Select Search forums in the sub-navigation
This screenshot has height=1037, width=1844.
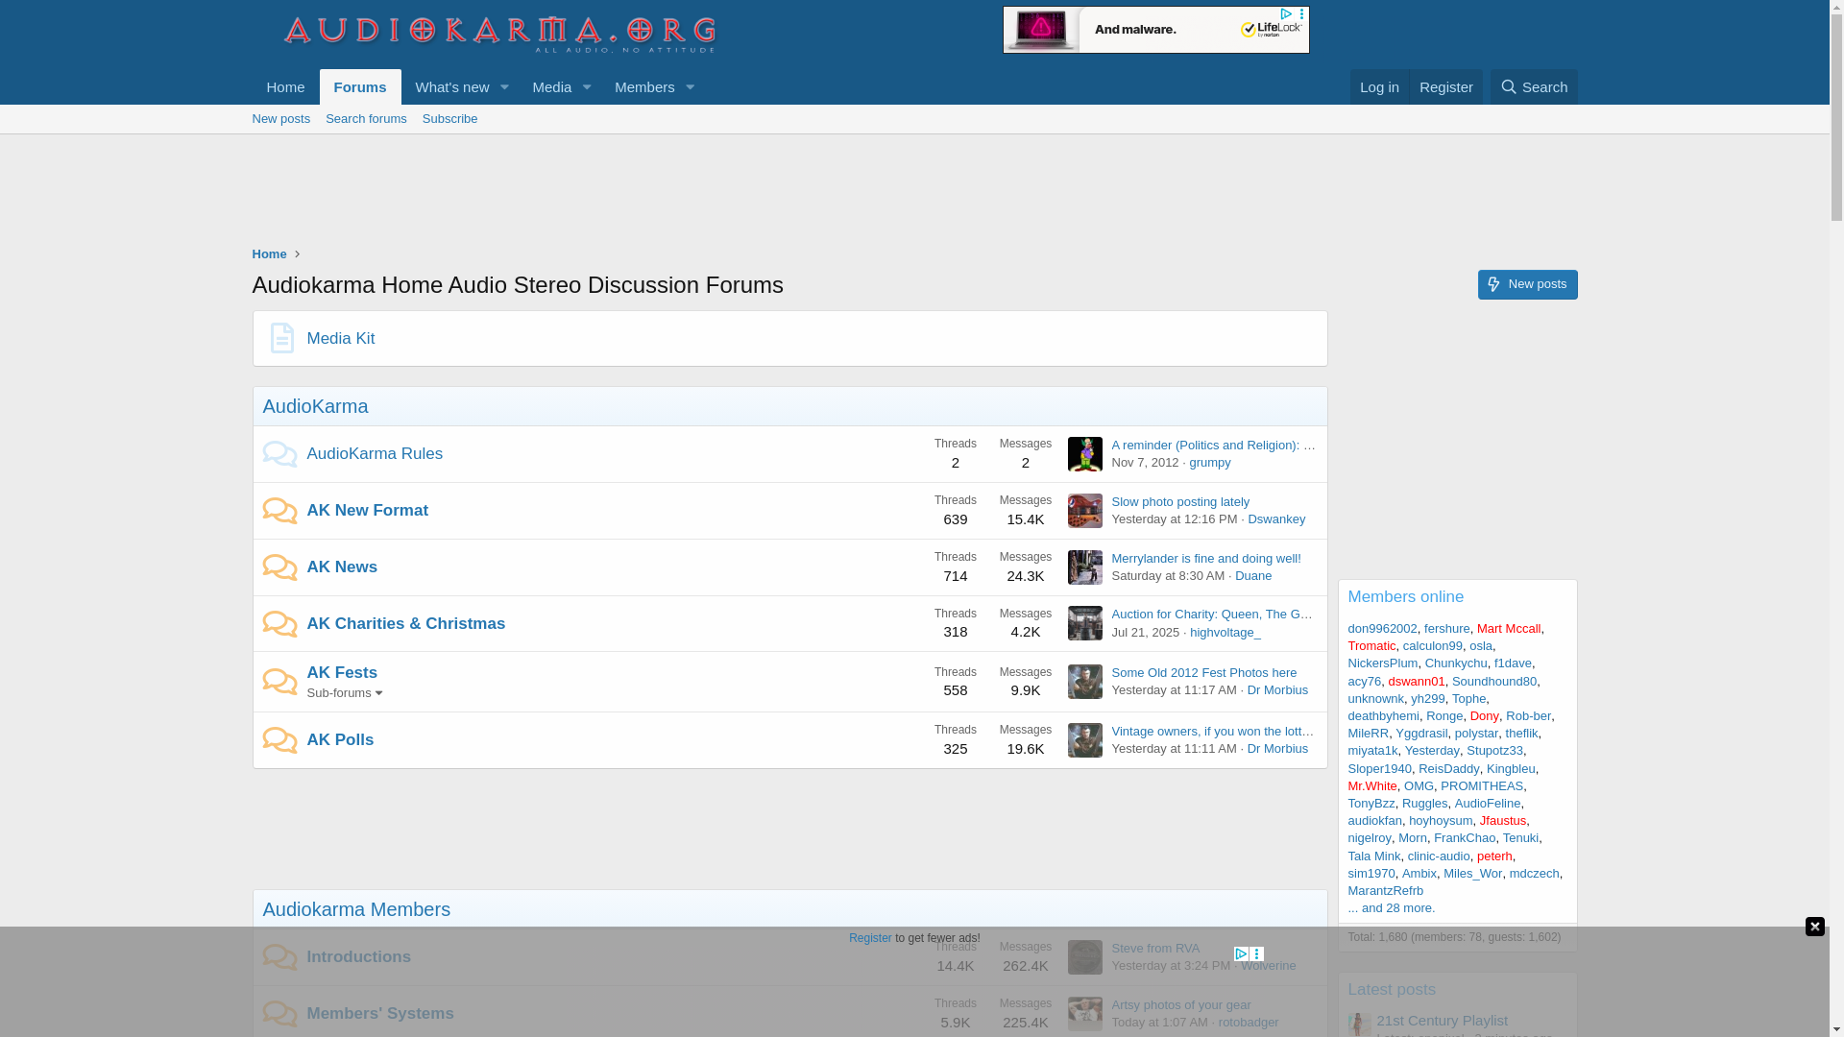(x=366, y=119)
